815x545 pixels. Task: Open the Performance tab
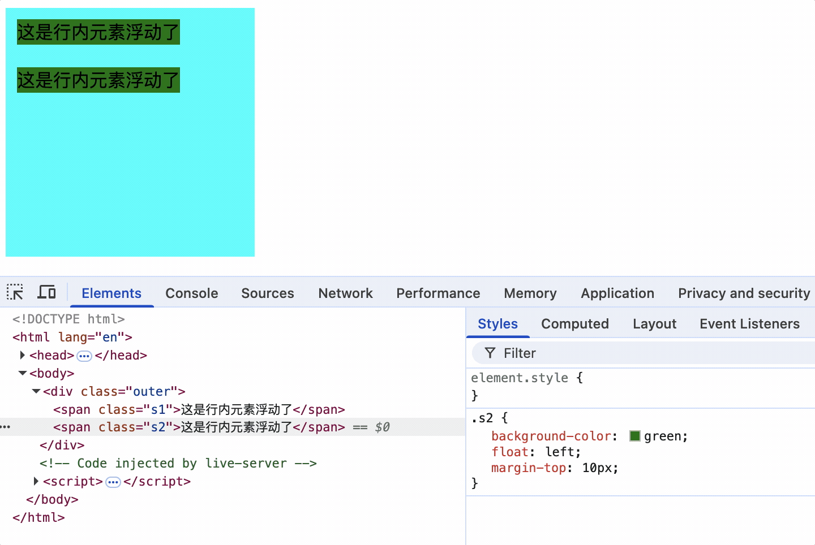438,293
